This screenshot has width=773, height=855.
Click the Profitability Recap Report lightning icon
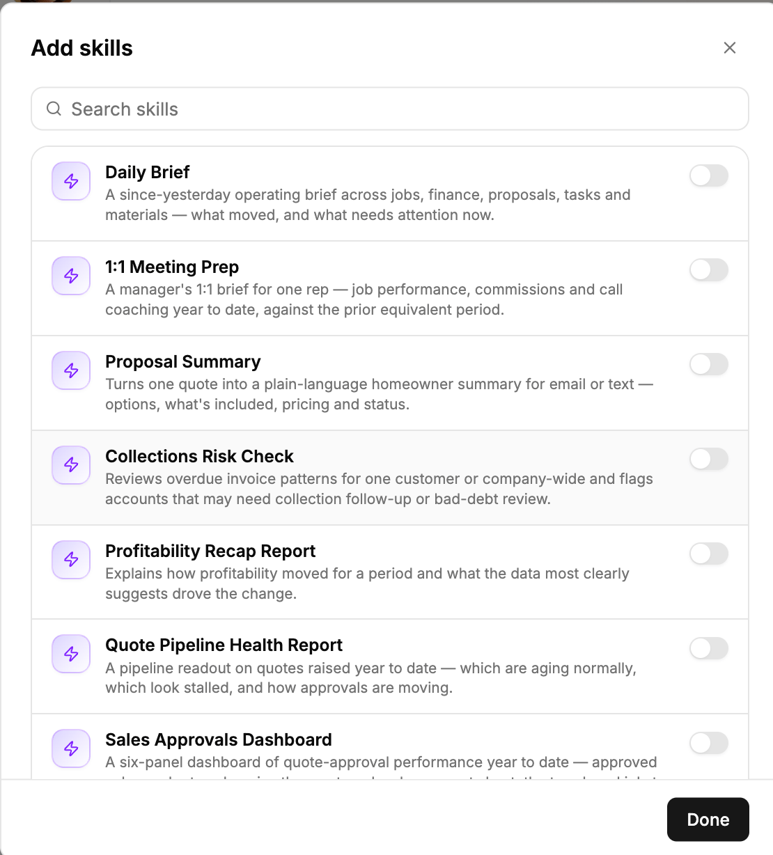coord(71,559)
